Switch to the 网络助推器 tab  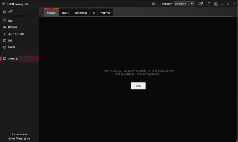81,13
